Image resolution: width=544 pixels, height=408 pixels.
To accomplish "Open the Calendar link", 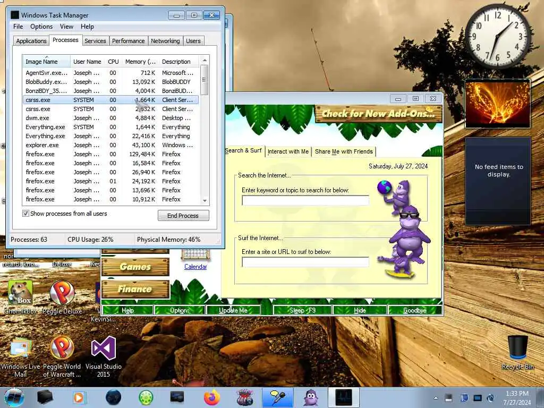I will click(x=195, y=267).
